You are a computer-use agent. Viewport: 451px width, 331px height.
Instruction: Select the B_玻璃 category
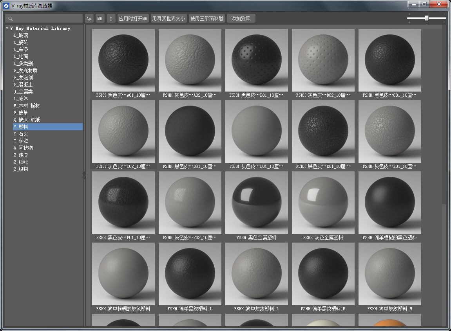[x=21, y=35]
